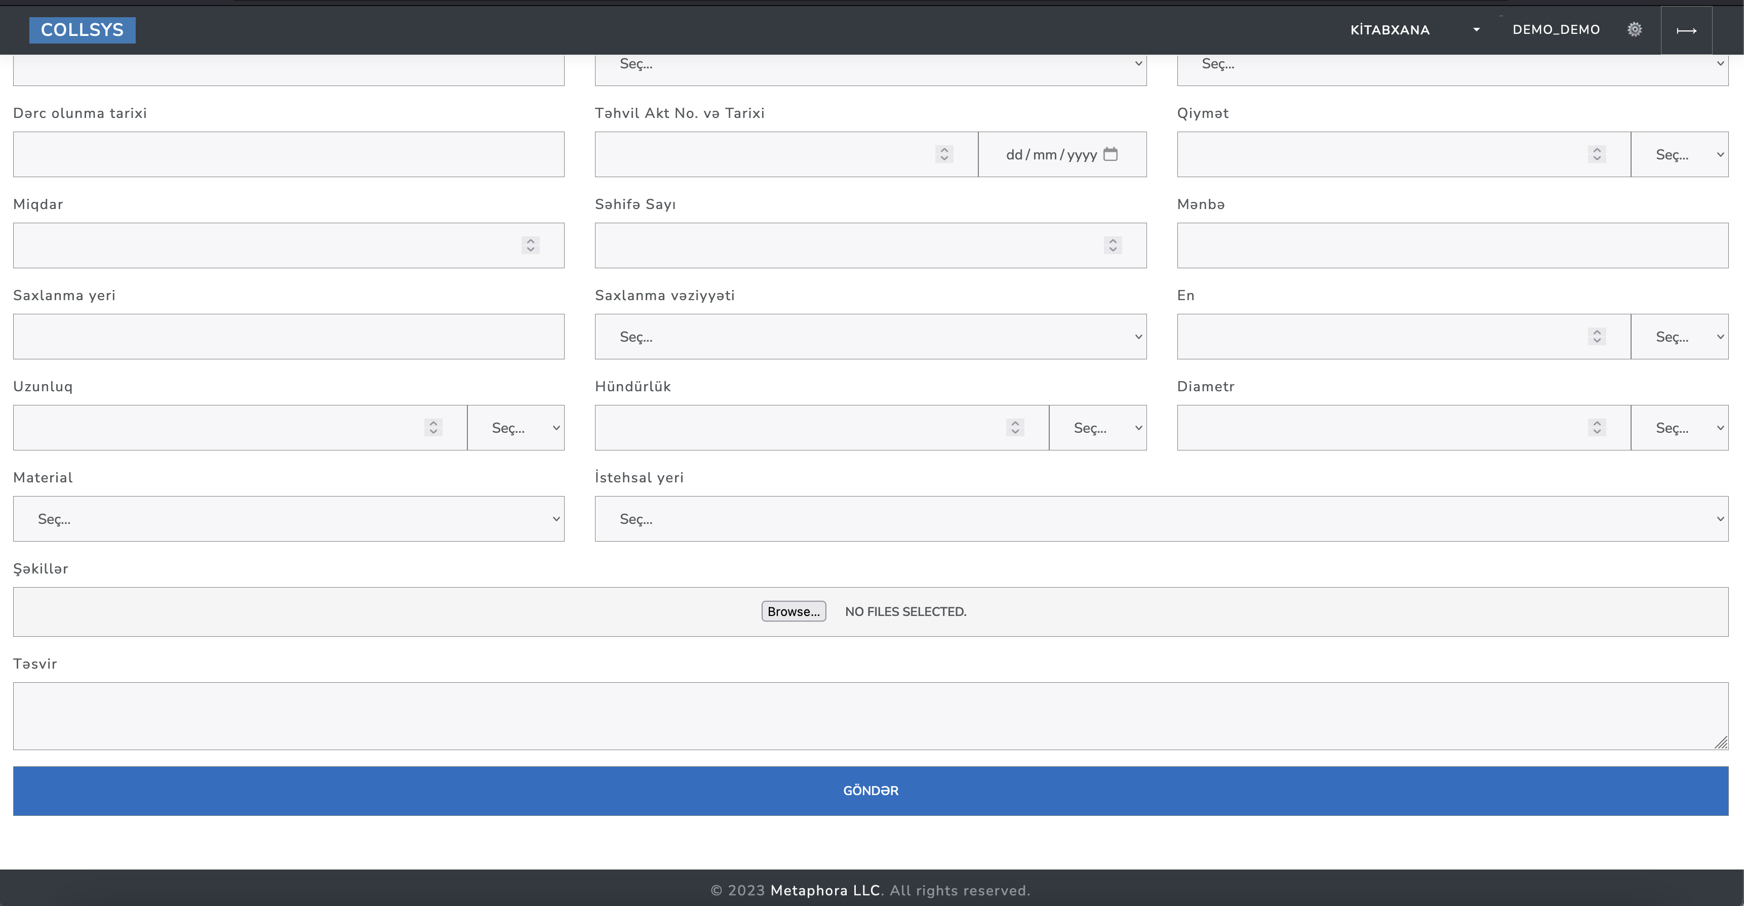This screenshot has height=906, width=1744.
Task: Click the Miqdar number stepper arrows
Action: 531,245
